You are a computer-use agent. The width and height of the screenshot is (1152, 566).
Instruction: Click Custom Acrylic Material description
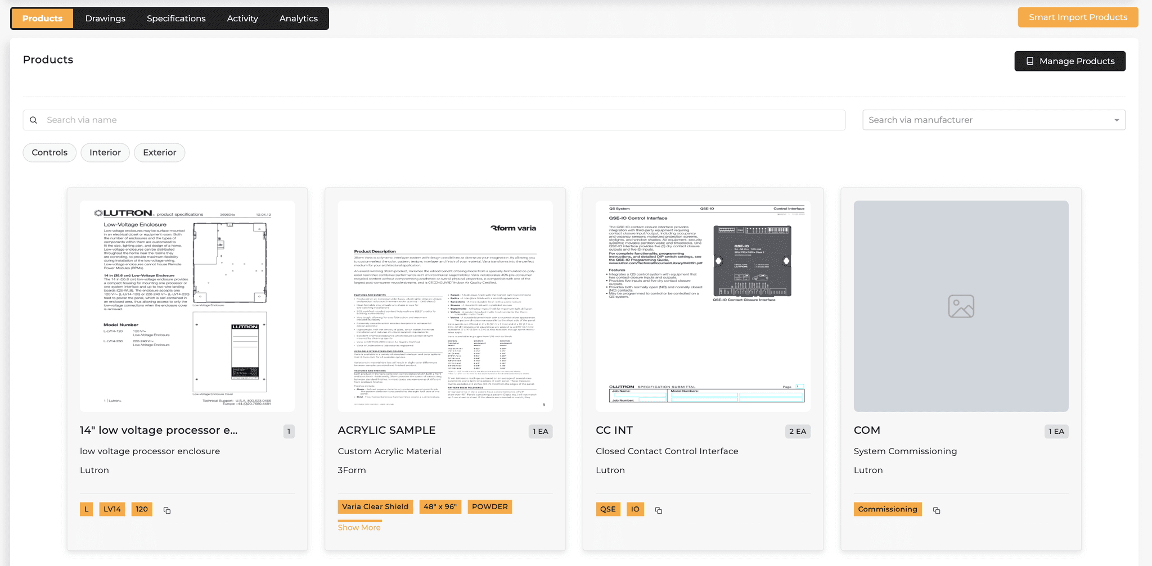coord(389,451)
